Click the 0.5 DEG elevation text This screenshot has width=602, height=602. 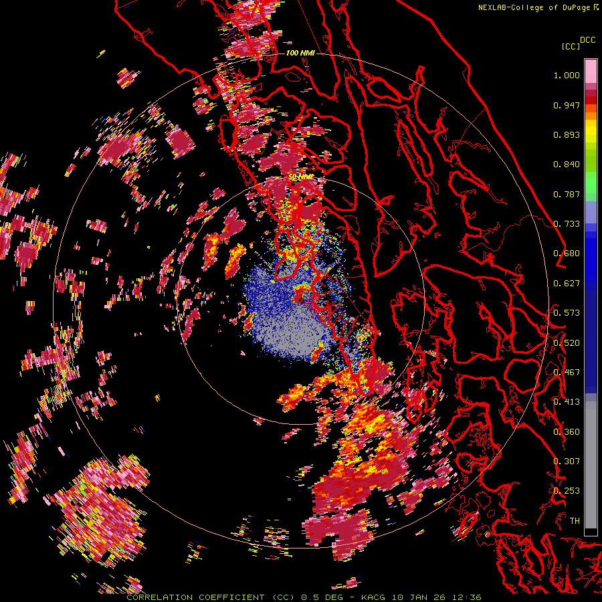322,597
